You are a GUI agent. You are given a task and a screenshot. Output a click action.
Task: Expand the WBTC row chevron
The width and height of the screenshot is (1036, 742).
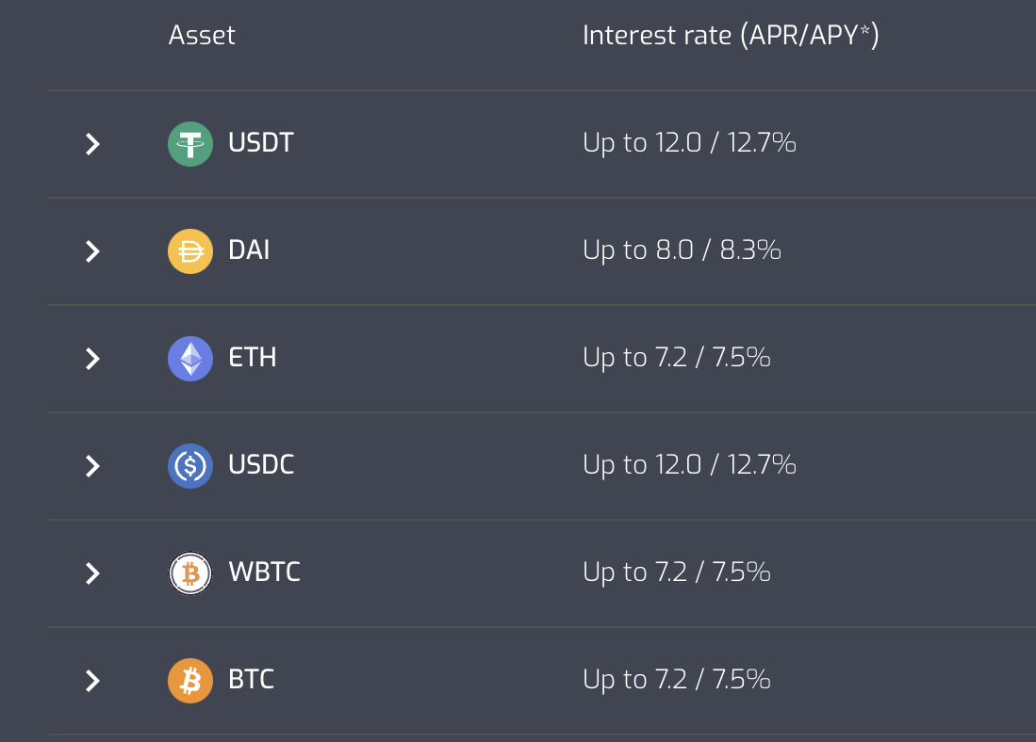click(x=92, y=573)
